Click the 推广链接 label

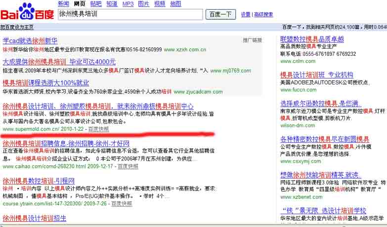point(252,40)
